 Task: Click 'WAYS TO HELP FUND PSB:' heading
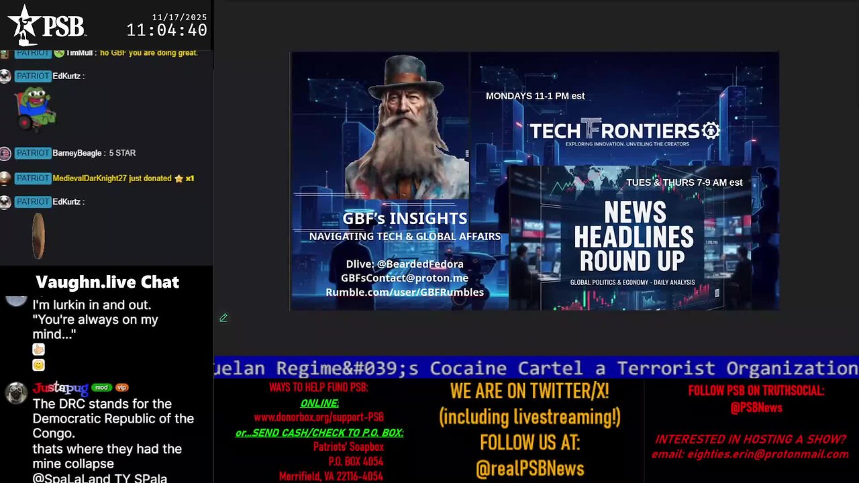pyautogui.click(x=319, y=388)
